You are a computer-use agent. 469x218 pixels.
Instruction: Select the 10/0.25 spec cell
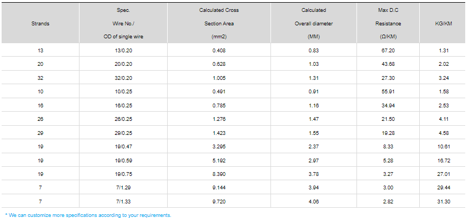tap(123, 91)
